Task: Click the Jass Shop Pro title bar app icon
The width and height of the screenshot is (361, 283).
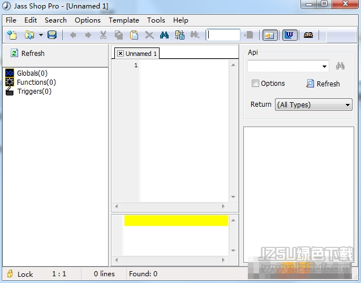Action: tap(6, 6)
